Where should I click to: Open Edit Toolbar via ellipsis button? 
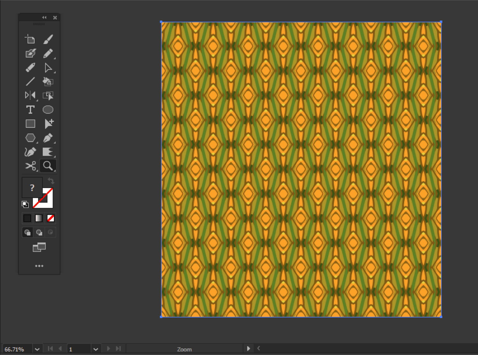(39, 266)
